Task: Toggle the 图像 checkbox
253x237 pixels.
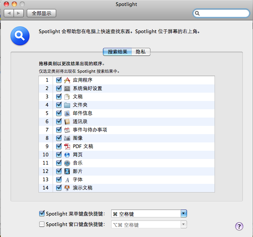Action: tap(59, 138)
